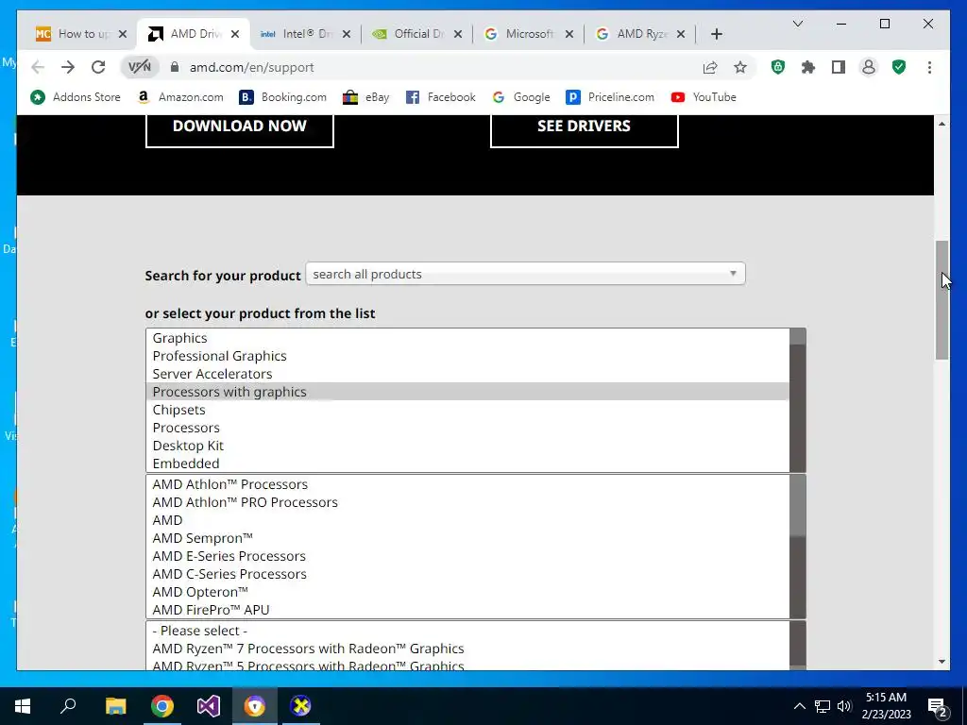Close the 'How to up' tab
Image resolution: width=967 pixels, height=725 pixels.
point(123,34)
